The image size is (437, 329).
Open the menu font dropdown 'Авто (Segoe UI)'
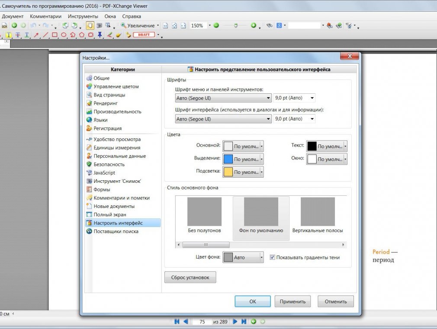click(x=223, y=98)
